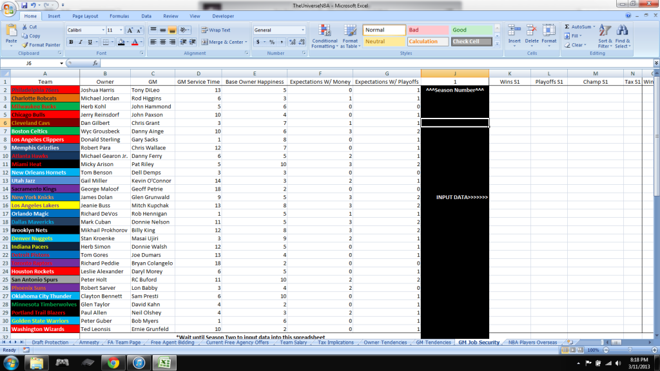Apply the Calculation cell style

pyautogui.click(x=428, y=42)
